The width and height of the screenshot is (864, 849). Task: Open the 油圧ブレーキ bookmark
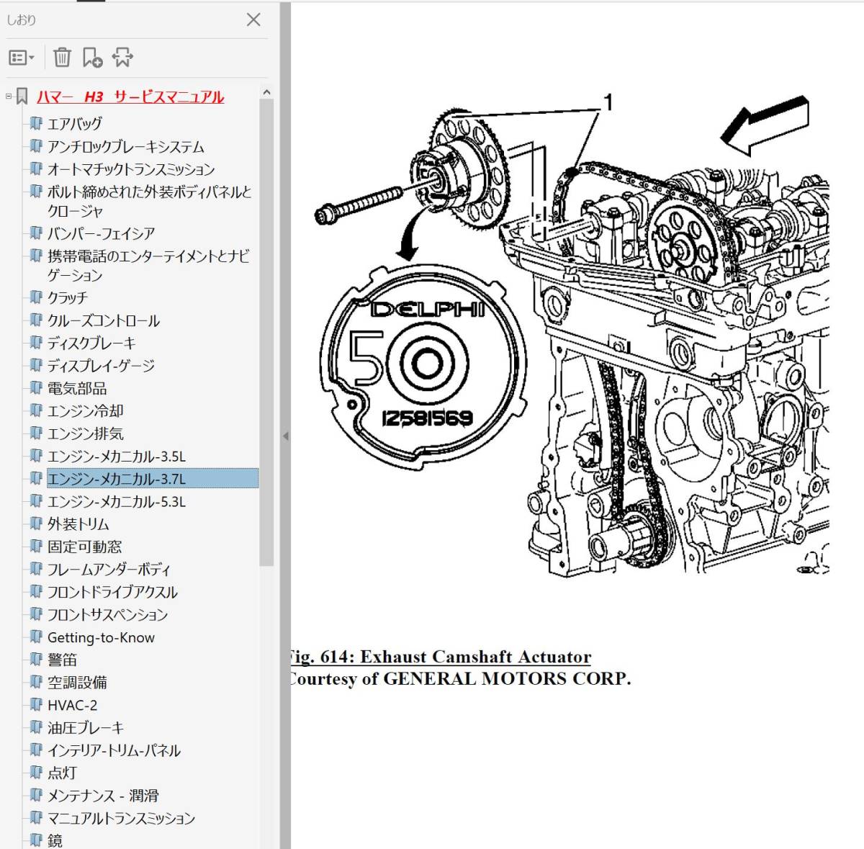(86, 728)
